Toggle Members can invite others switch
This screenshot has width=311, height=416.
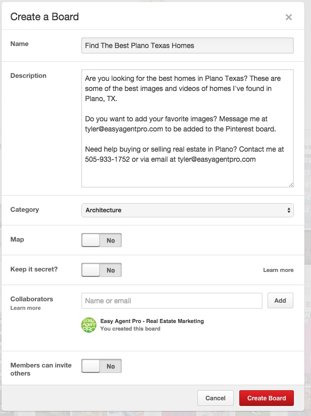click(101, 366)
